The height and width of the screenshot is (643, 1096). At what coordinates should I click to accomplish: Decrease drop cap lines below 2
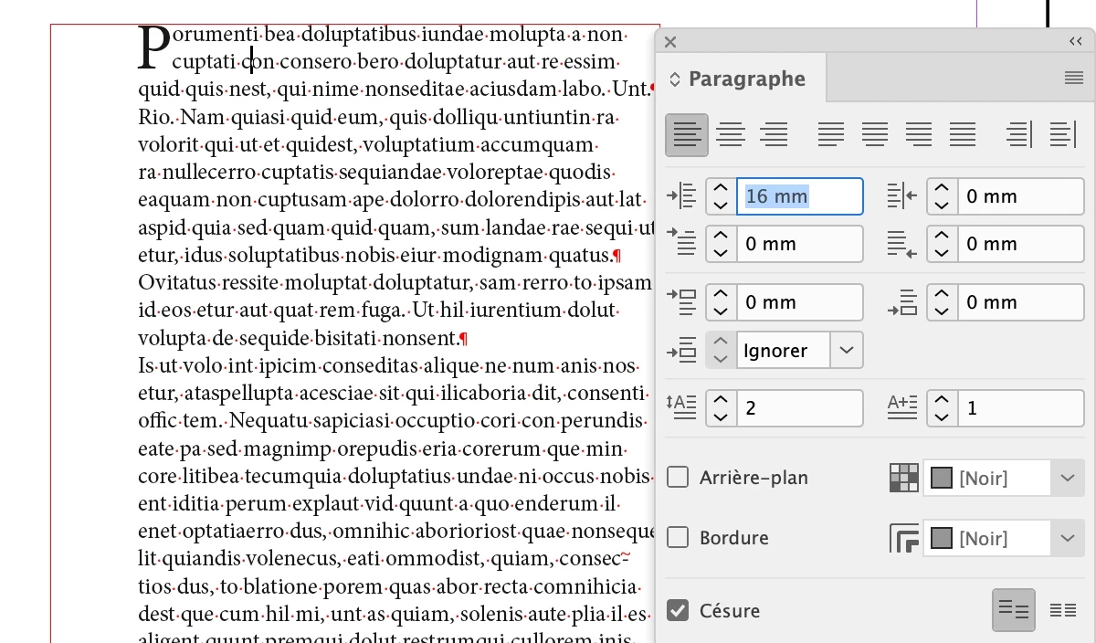[722, 417]
